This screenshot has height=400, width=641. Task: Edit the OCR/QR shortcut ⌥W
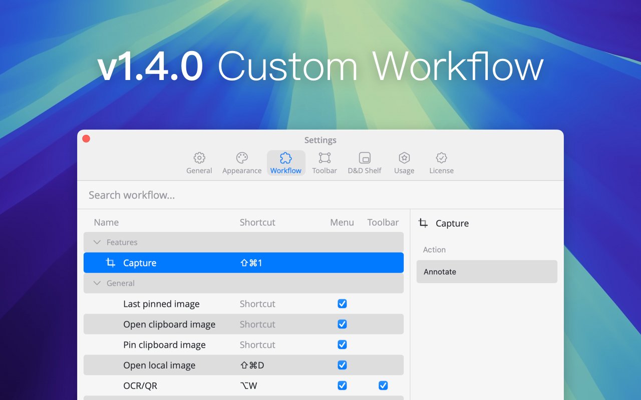[249, 385]
